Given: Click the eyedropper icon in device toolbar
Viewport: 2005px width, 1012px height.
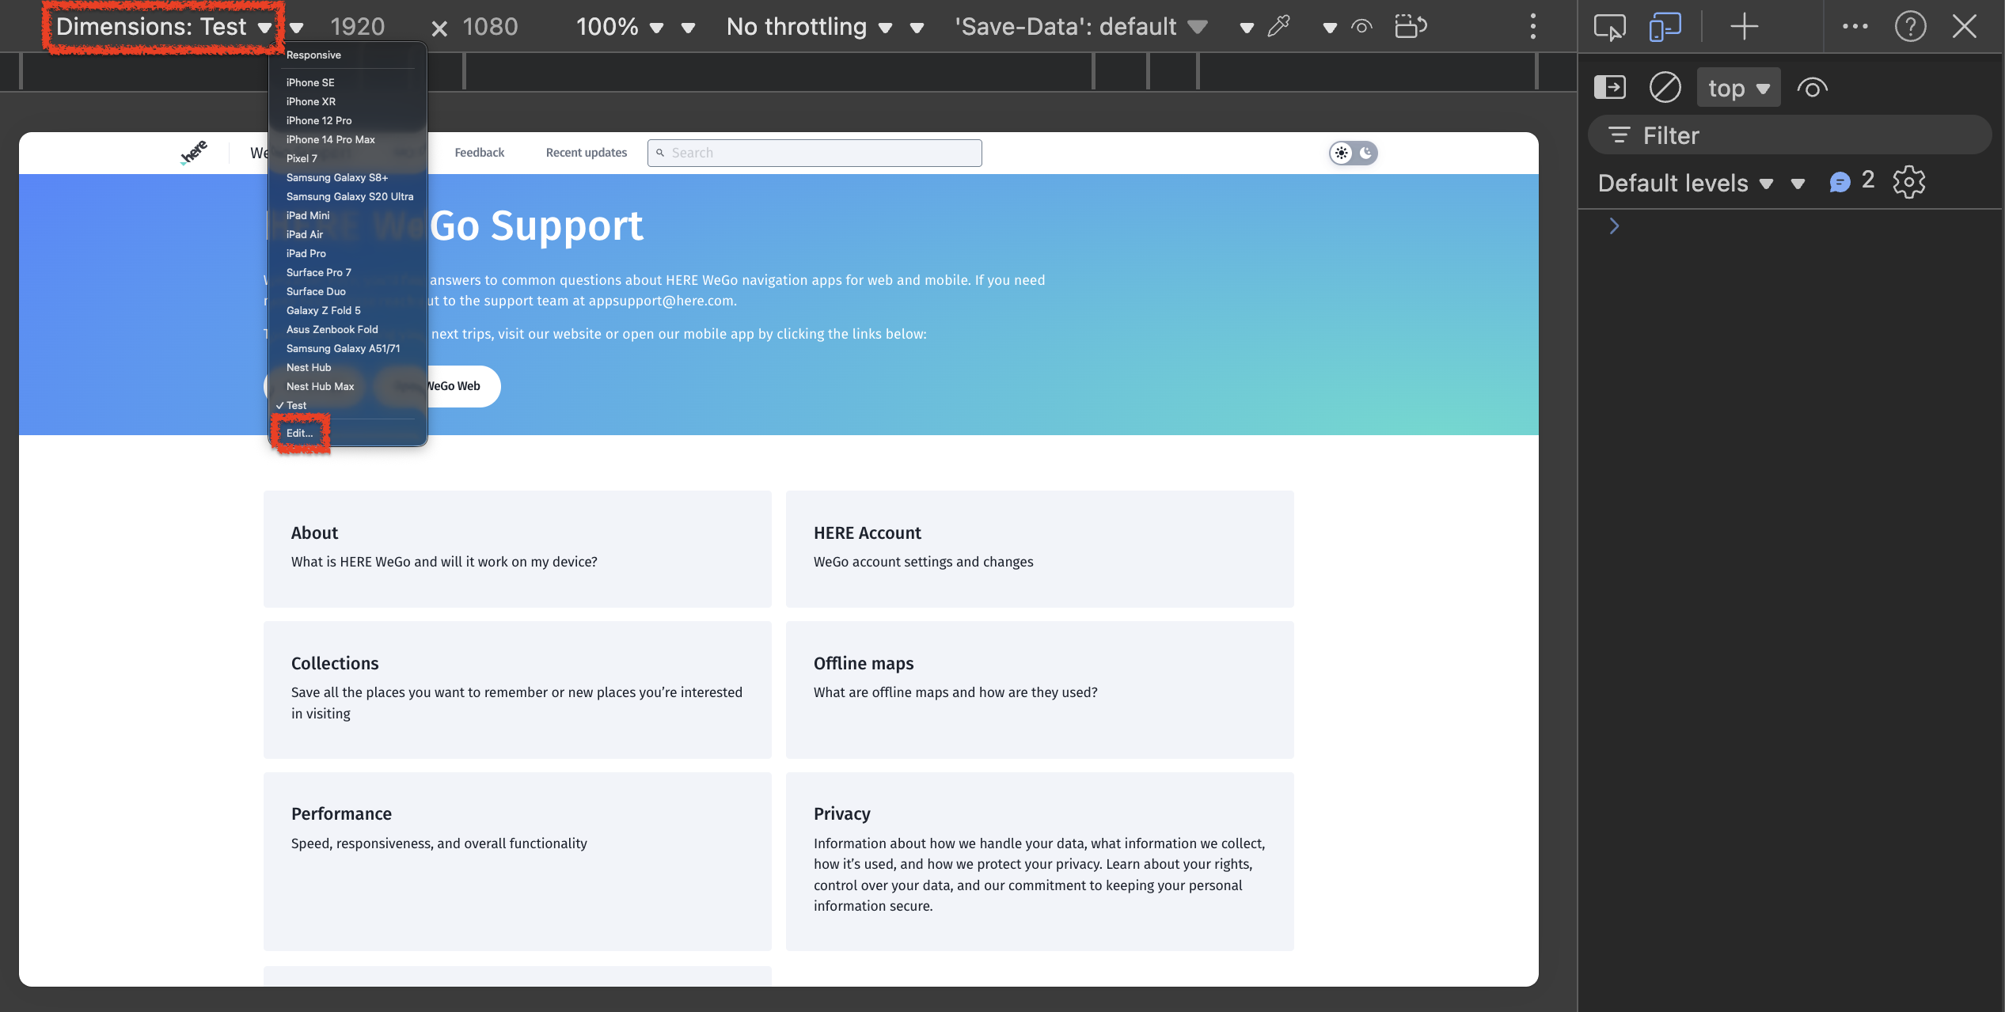Looking at the screenshot, I should click(x=1278, y=27).
